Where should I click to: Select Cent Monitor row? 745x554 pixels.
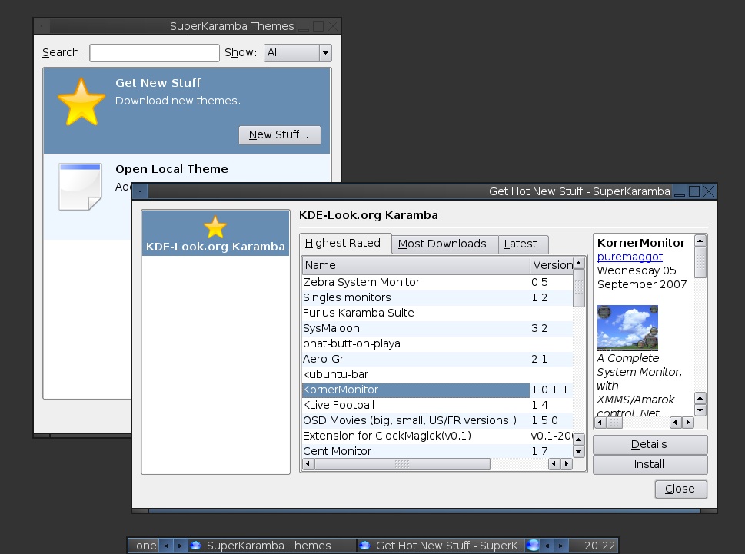coord(437,451)
